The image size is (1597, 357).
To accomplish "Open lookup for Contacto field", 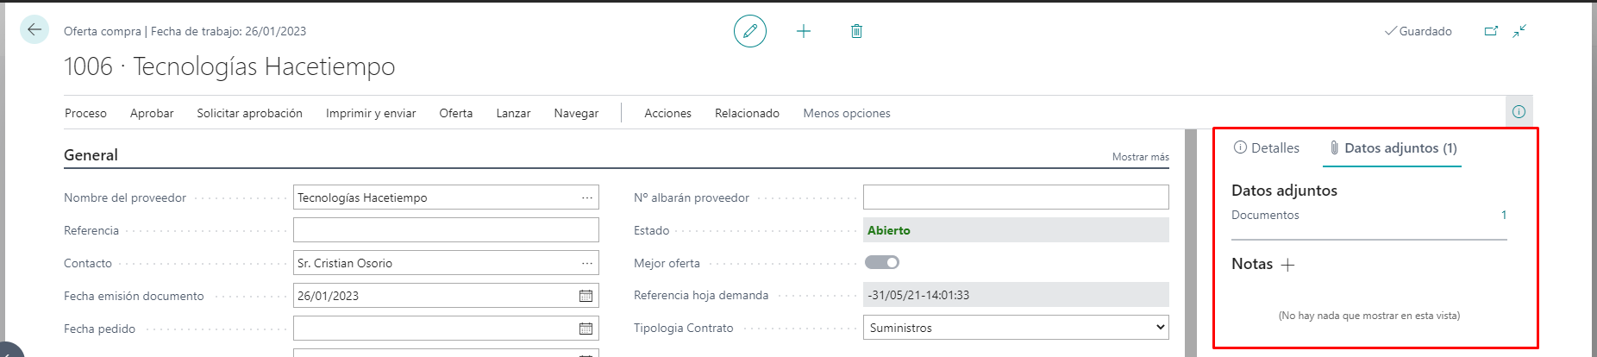I will [587, 263].
